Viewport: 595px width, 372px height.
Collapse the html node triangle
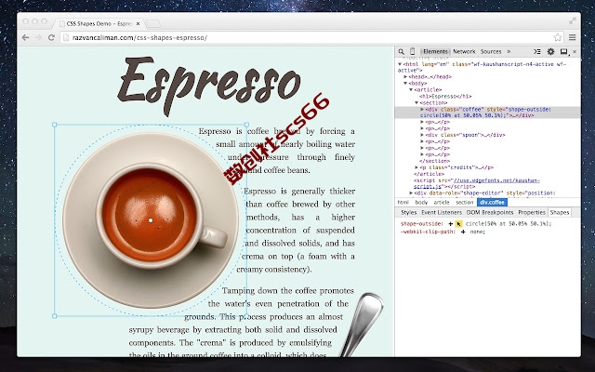click(x=400, y=64)
